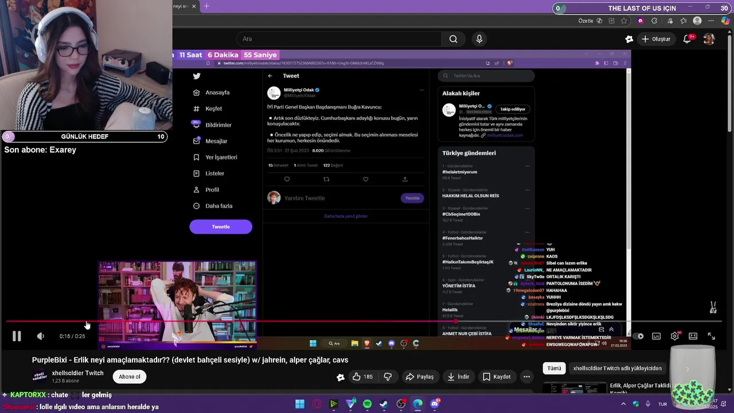Expand hidden system tray icons chevron

click(624, 404)
